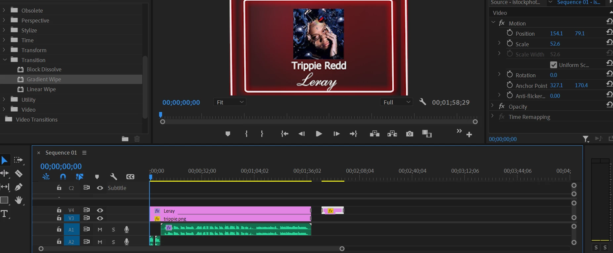Open Timeline display settings wrench
613x253 pixels.
(113, 177)
